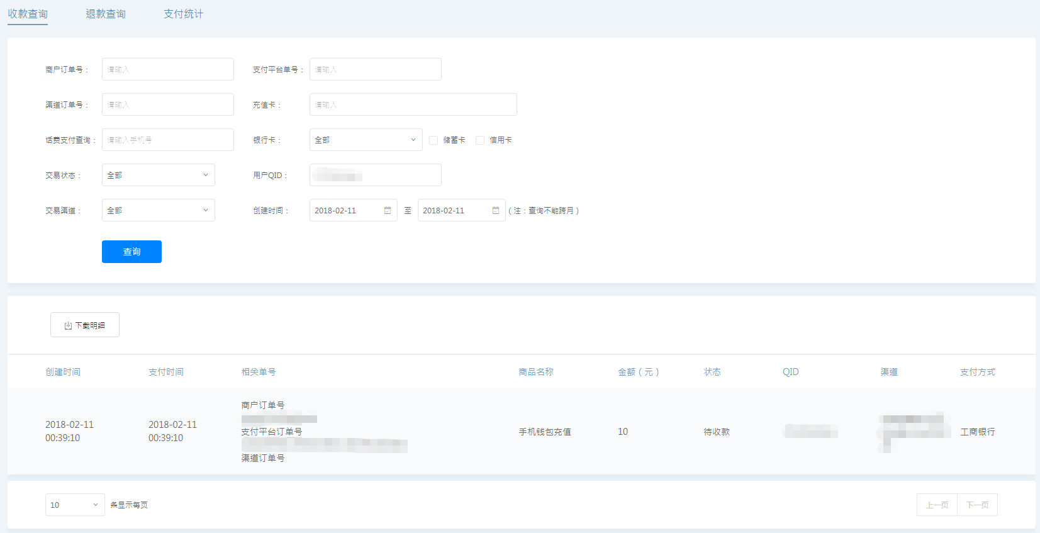Click the start date calendar icon
1040x533 pixels.
point(388,210)
